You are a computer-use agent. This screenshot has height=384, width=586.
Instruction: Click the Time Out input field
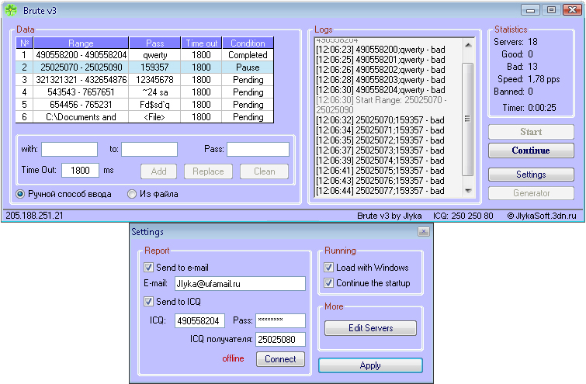coord(79,171)
